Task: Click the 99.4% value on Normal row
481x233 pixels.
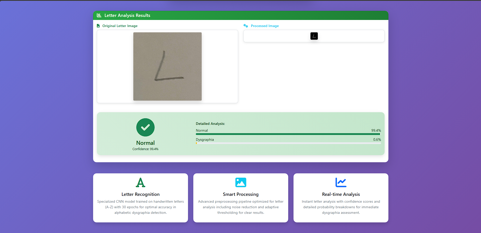Action: (x=376, y=130)
